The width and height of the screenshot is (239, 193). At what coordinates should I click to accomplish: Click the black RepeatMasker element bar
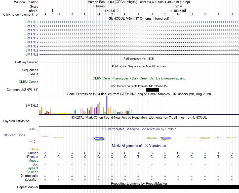tap(139, 187)
